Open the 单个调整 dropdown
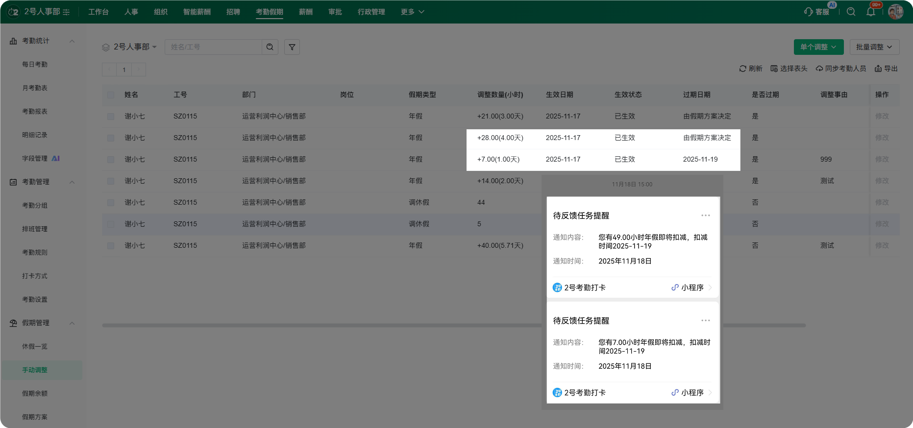The height and width of the screenshot is (428, 913). coord(818,47)
